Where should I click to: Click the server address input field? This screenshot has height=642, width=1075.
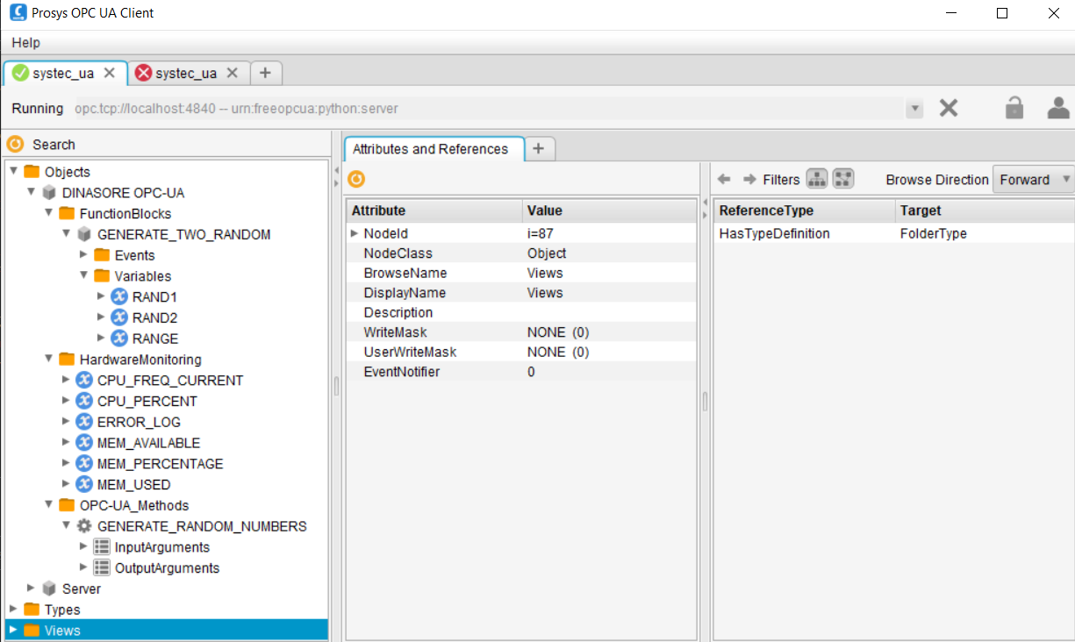point(489,109)
